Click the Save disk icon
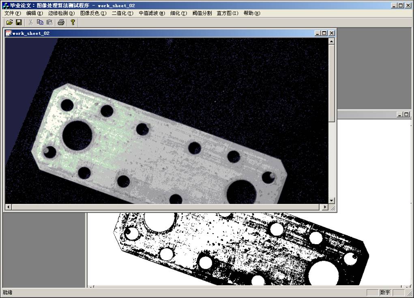The image size is (414, 298). pos(19,22)
